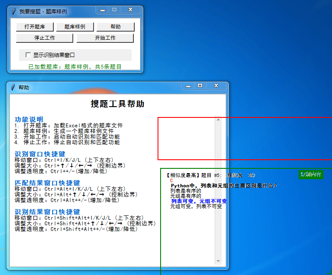Click the status text 已加载题库：题库样例

tap(75, 67)
